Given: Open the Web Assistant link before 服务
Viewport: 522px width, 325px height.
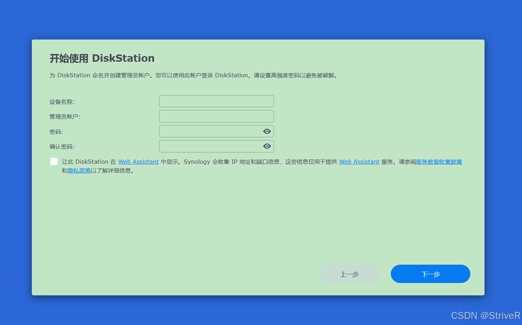Looking at the screenshot, I should (x=359, y=162).
